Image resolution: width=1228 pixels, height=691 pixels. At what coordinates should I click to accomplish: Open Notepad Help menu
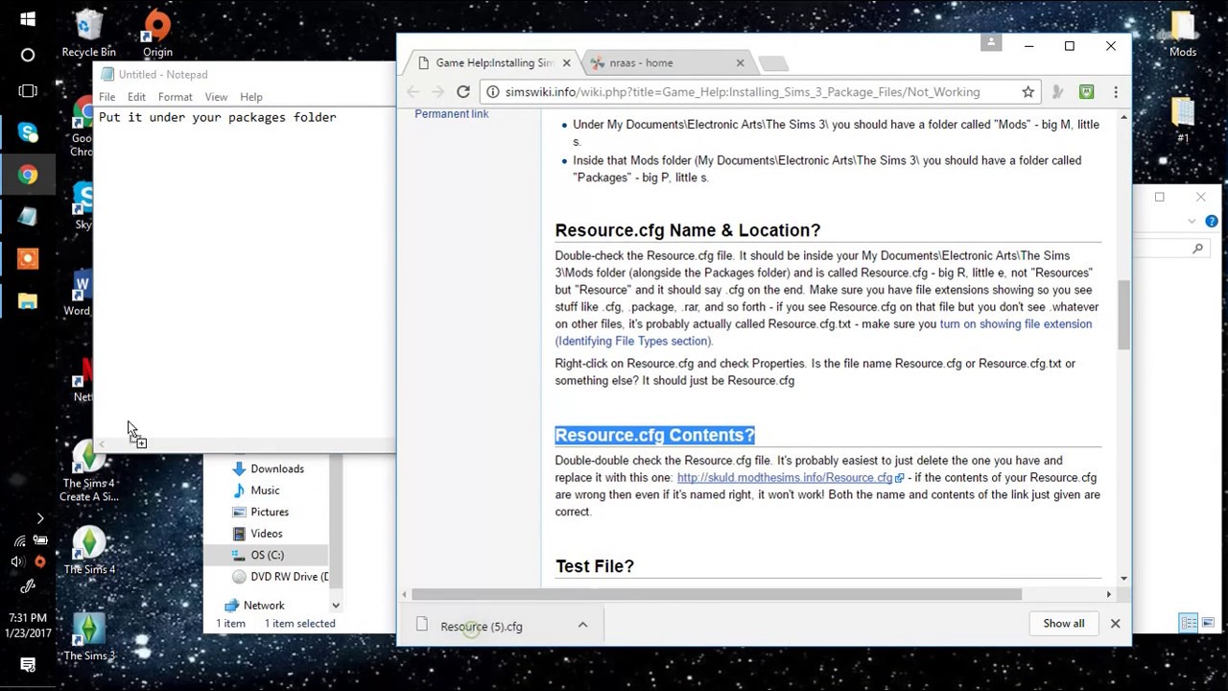pos(251,97)
